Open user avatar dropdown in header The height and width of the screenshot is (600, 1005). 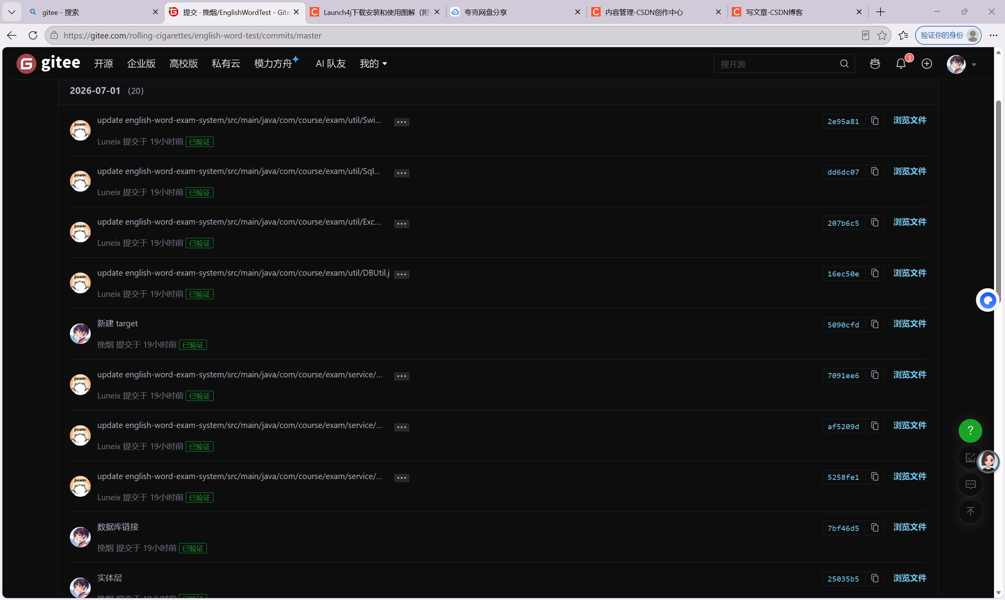(962, 64)
